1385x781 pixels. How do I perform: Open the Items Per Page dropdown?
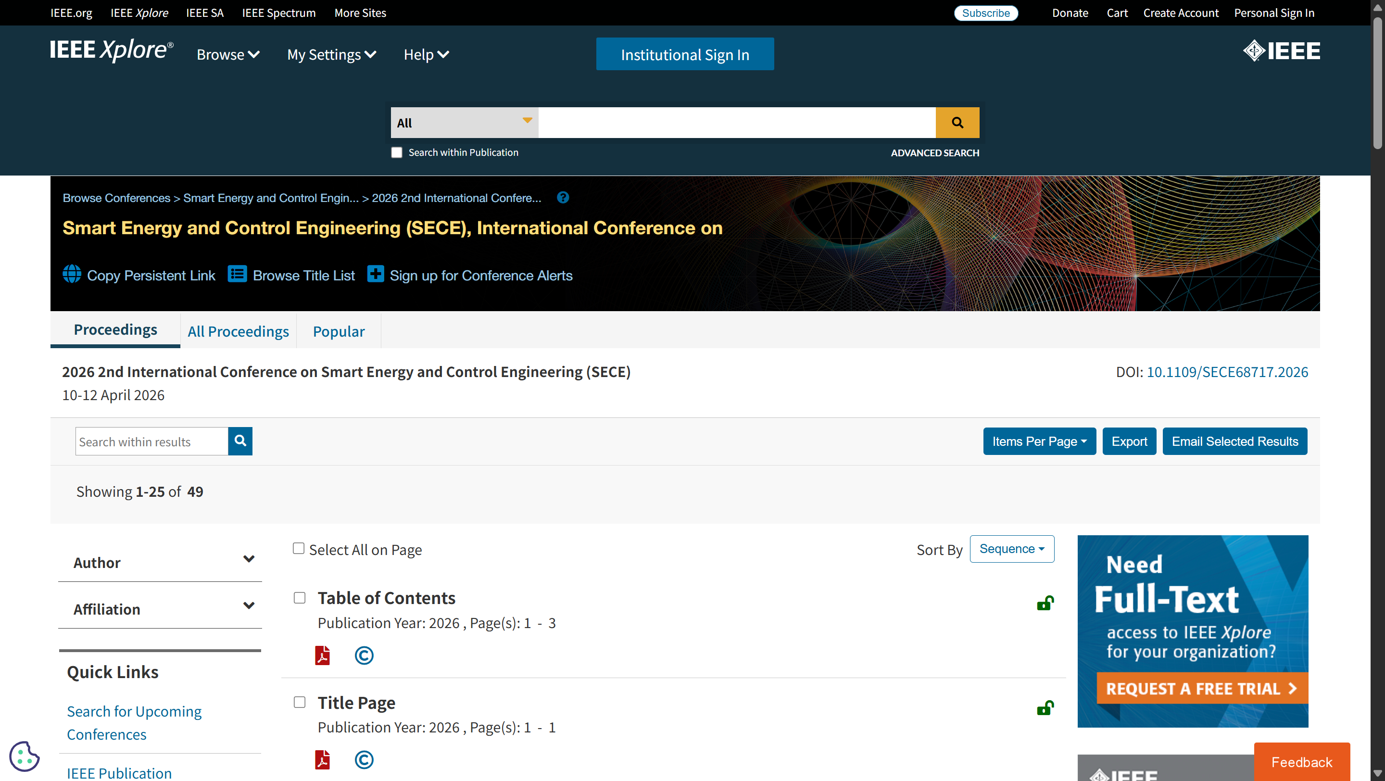(1039, 441)
